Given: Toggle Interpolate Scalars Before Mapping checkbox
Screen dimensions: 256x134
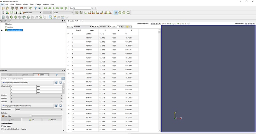Looking at the screenshot, I should point(2,129).
